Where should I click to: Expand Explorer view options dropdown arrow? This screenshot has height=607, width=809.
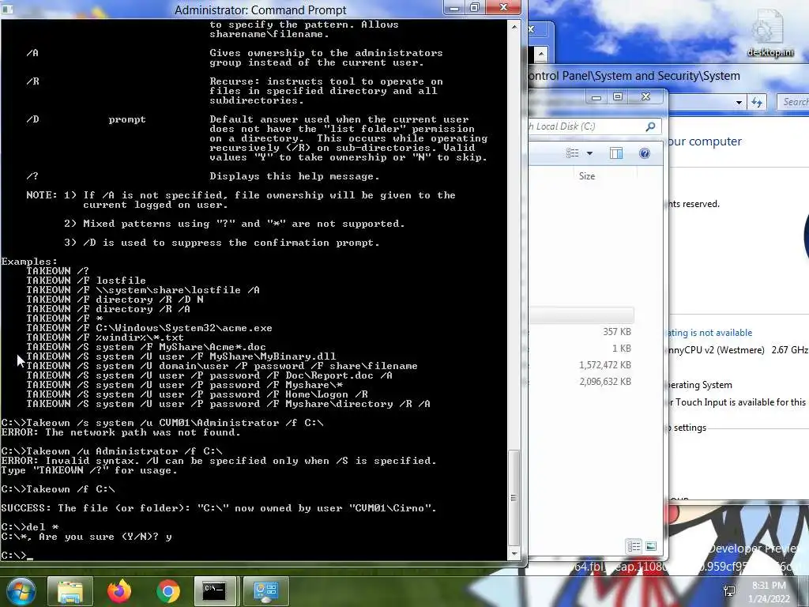589,153
